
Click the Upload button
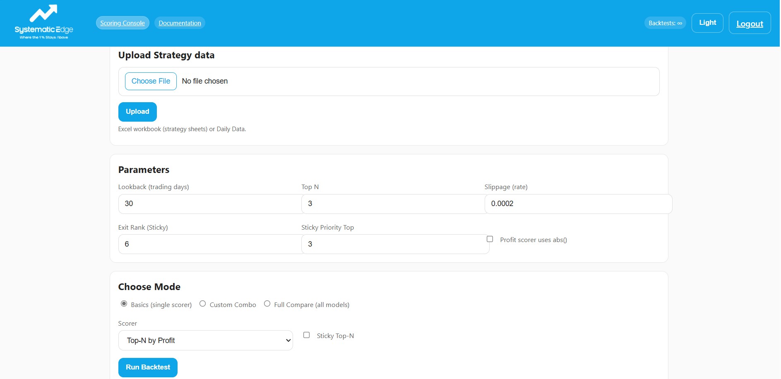tap(137, 111)
